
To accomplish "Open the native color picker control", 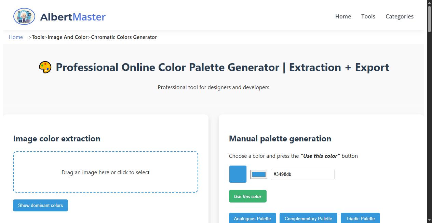I will (x=258, y=174).
